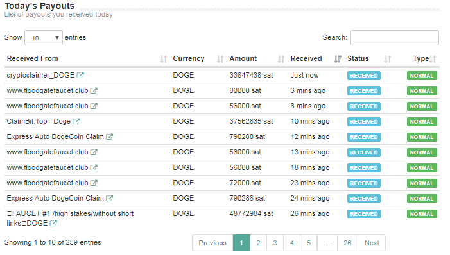Click the Received From column header text

tap(33, 58)
